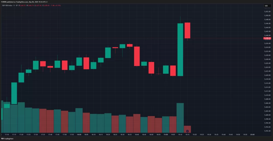Click the lightning bolt event icon
The height and width of the screenshot is (141, 273).
pos(187,131)
